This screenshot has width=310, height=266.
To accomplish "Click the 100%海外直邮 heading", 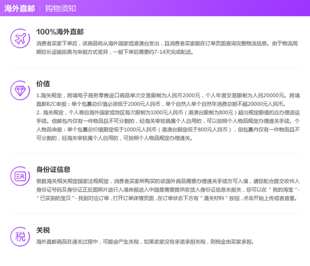I will pyautogui.click(x=60, y=32).
